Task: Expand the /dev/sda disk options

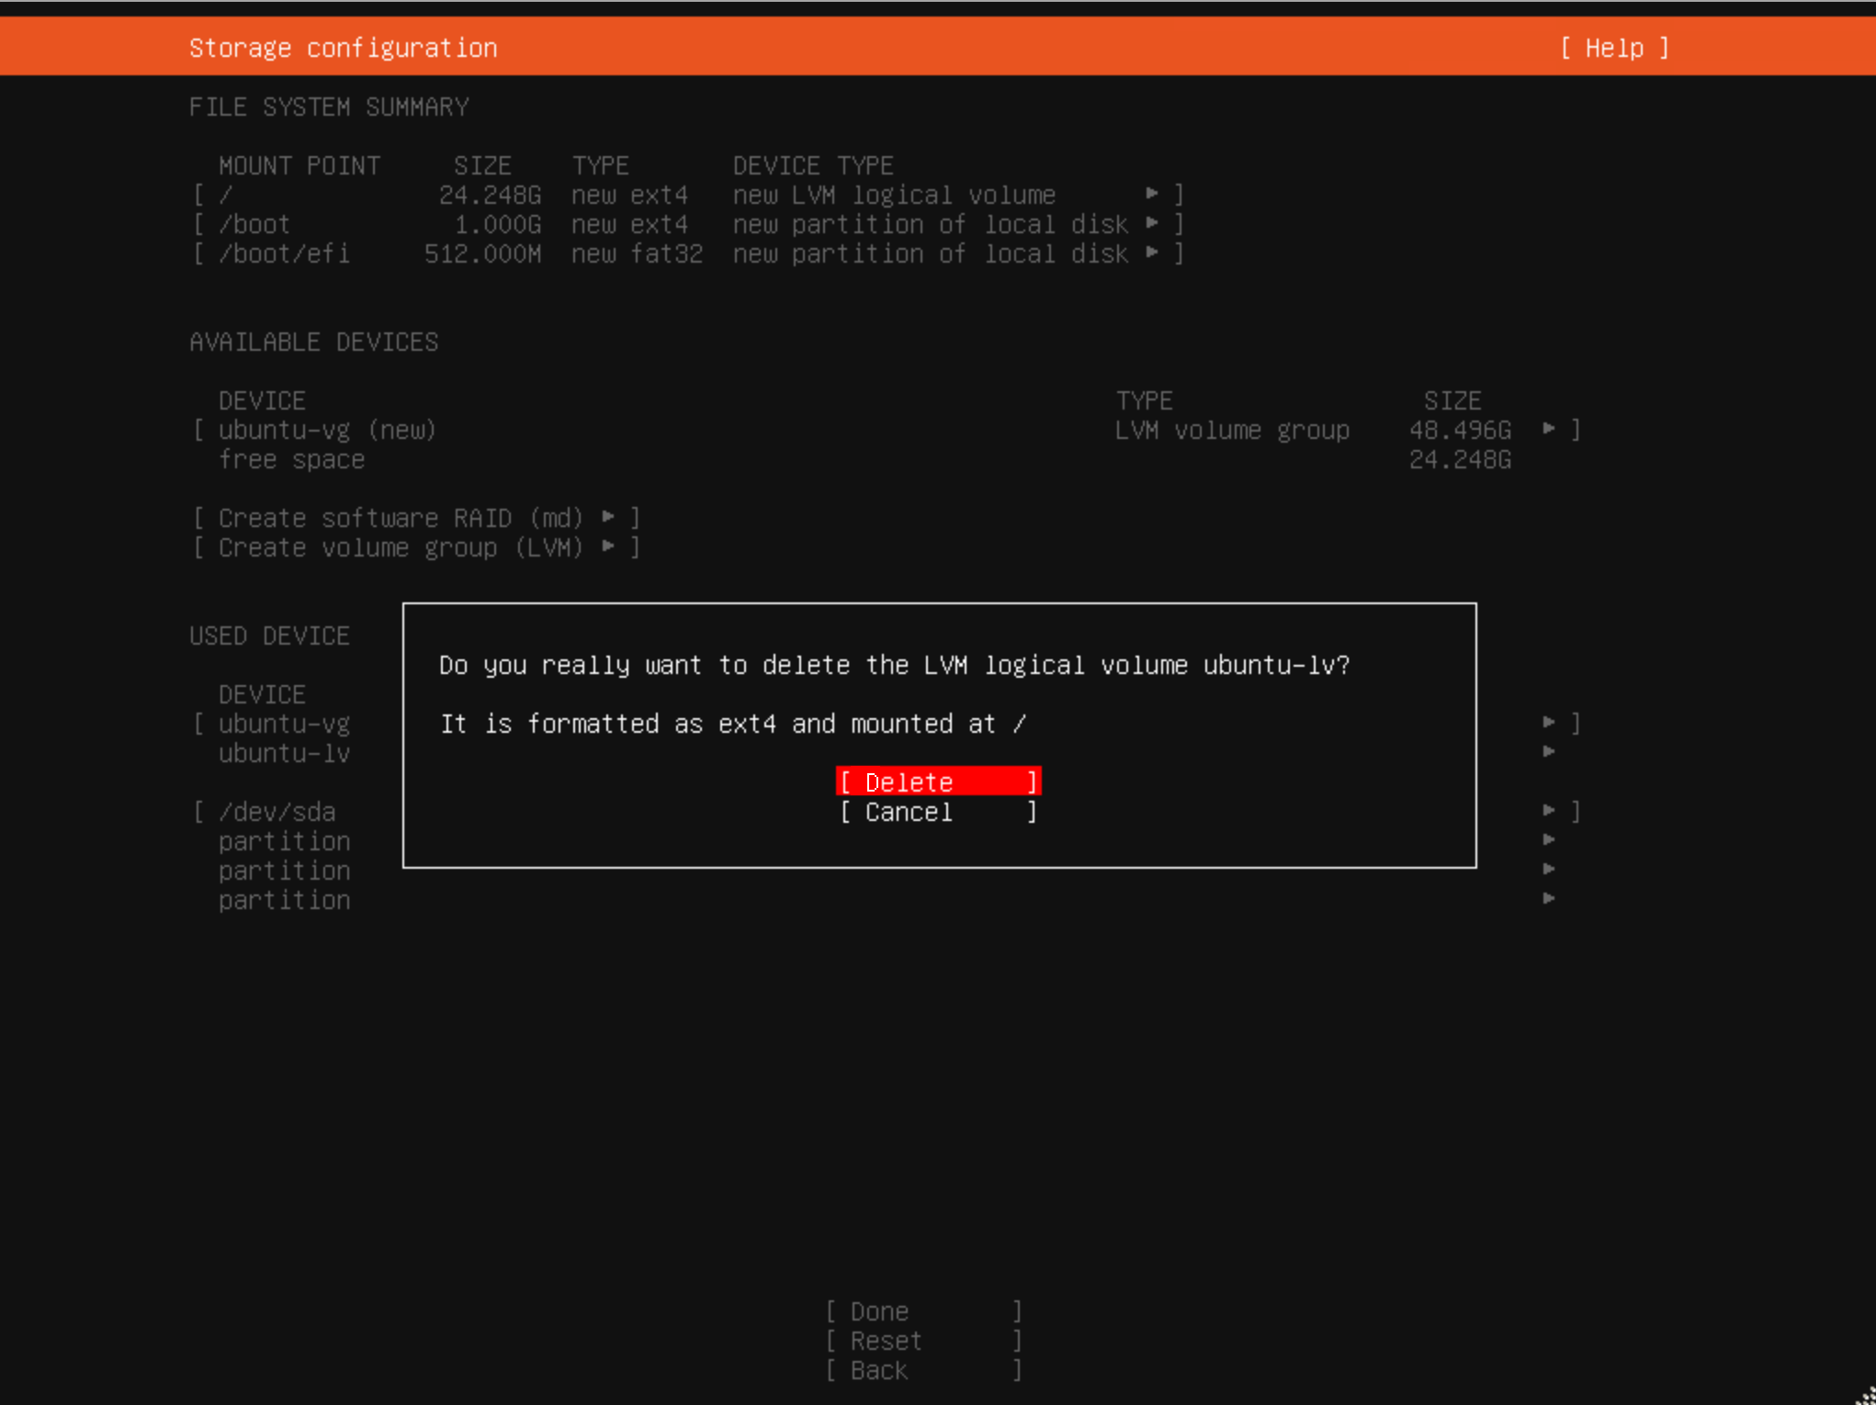Action: point(1550,811)
